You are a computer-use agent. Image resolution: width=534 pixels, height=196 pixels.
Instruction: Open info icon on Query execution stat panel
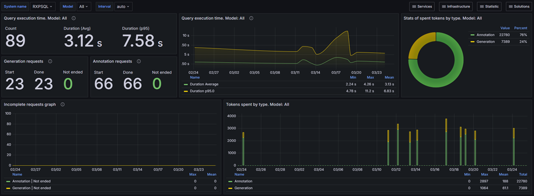tap(73, 18)
